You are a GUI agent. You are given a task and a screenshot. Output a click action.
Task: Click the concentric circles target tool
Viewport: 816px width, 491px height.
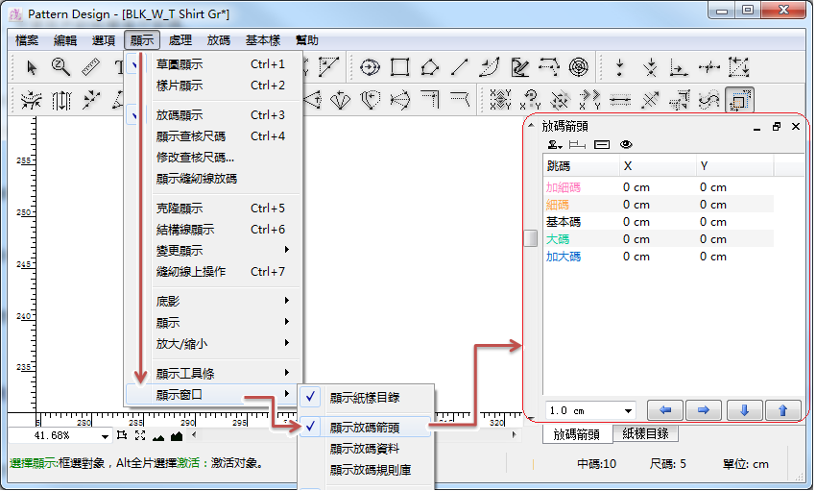click(578, 67)
